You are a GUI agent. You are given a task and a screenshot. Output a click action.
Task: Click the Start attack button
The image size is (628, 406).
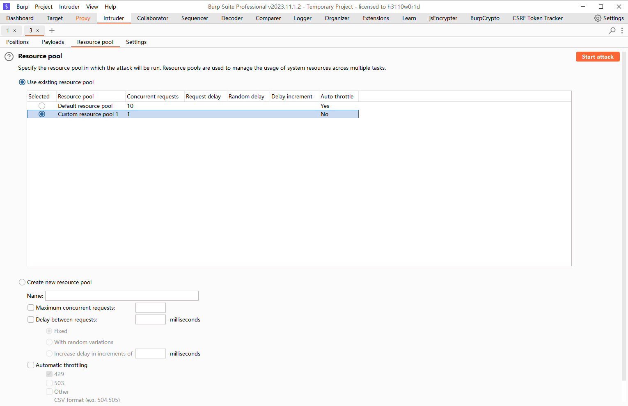[598, 57]
